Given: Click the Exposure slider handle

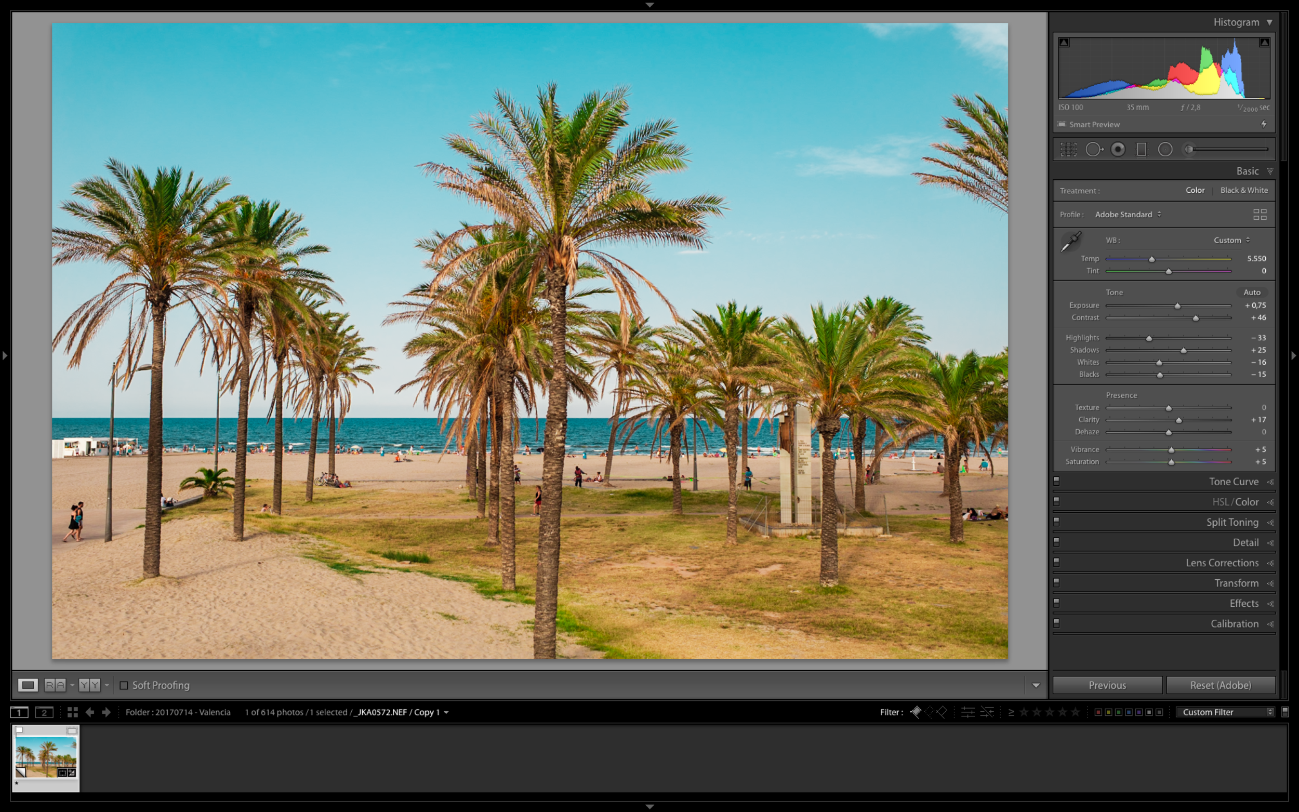Looking at the screenshot, I should tap(1177, 306).
